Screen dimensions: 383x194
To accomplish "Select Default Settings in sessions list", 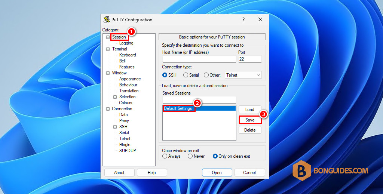I will pos(199,108).
